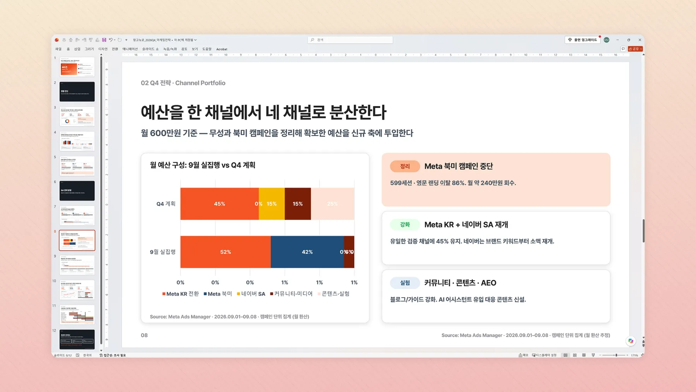This screenshot has height=392, width=696.
Task: Open the 슬라이드 쇼 tab
Action: pyautogui.click(x=150, y=49)
